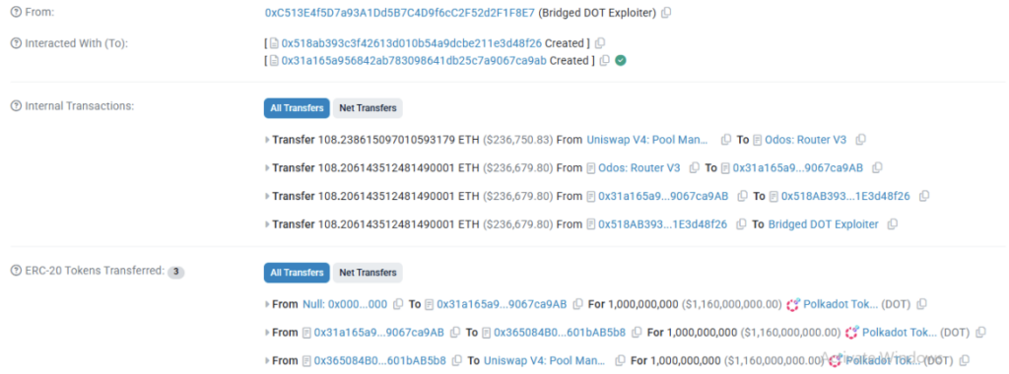The width and height of the screenshot is (1009, 374).
Task: Copy 0x365084B0 recipient in second token transfer
Action: click(x=637, y=333)
